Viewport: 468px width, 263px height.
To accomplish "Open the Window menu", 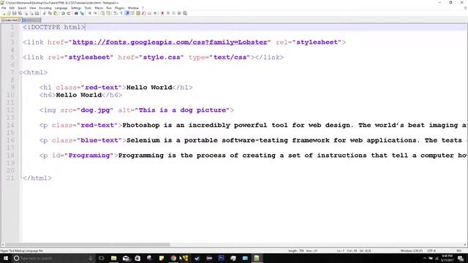I will pos(133,8).
